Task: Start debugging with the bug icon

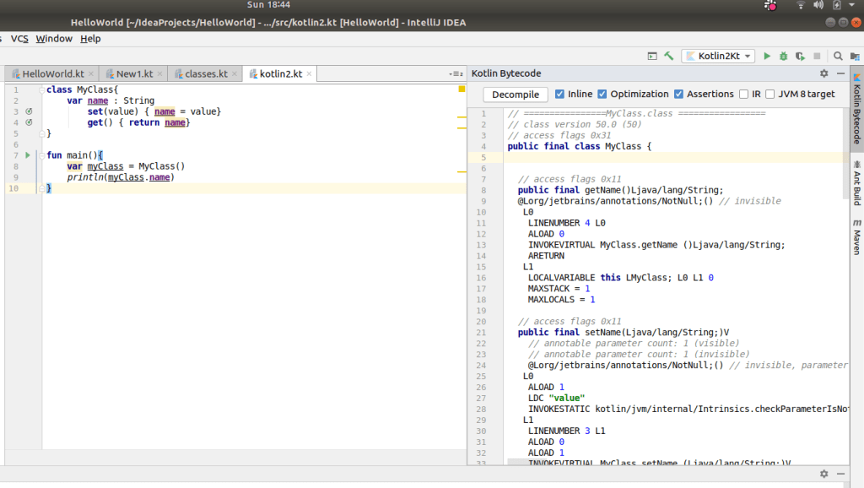Action: point(784,56)
